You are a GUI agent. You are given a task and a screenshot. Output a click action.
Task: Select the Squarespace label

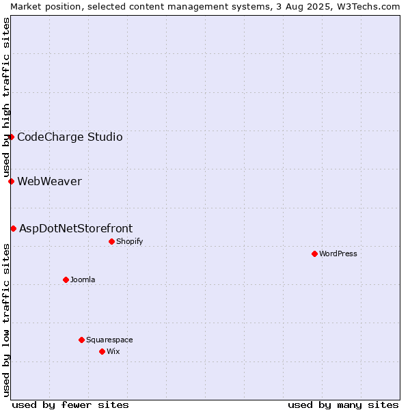109,340
